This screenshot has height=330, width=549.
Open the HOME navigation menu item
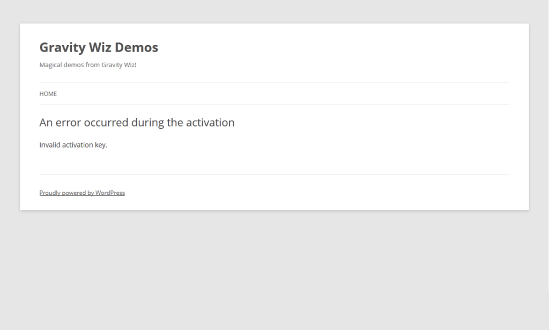click(x=48, y=93)
